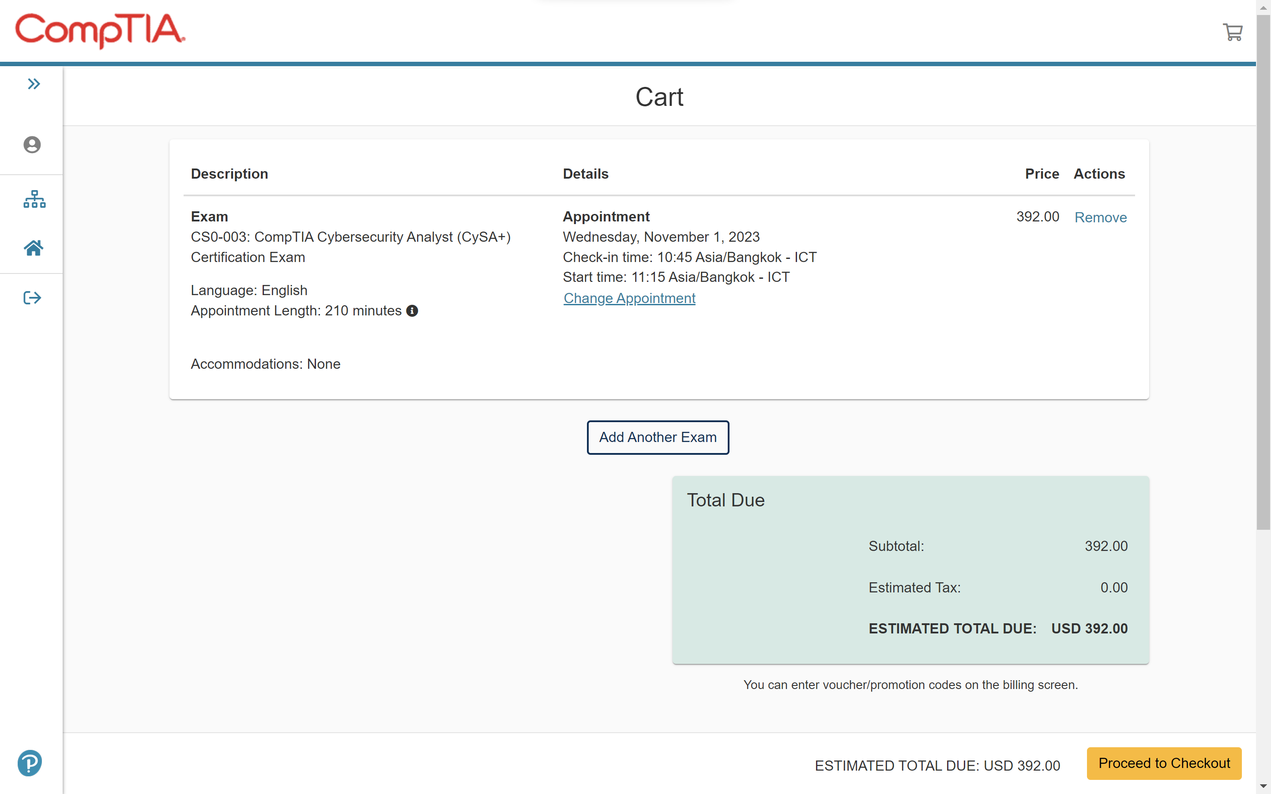
Task: Click the Change Appointment link
Action: pyautogui.click(x=629, y=298)
